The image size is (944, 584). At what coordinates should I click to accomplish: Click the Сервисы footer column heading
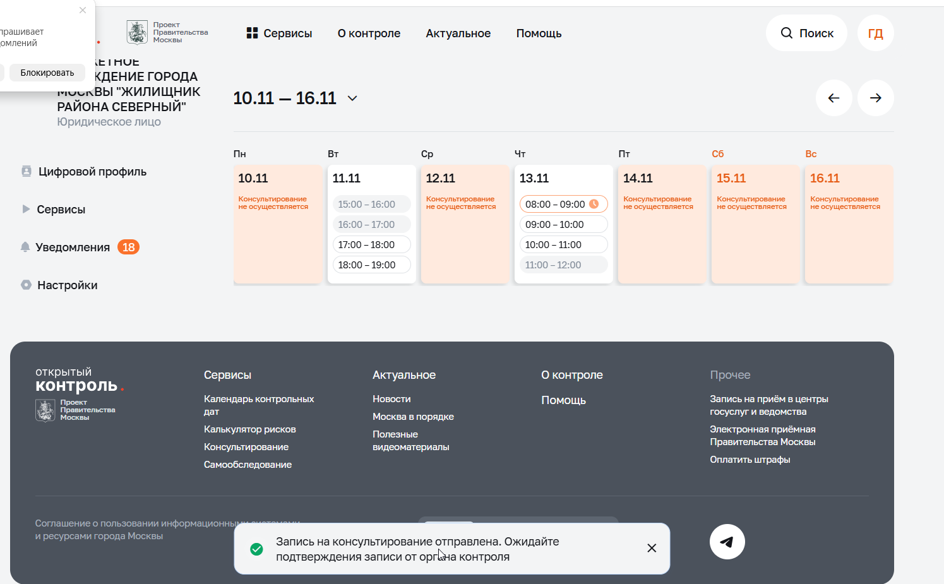point(227,374)
